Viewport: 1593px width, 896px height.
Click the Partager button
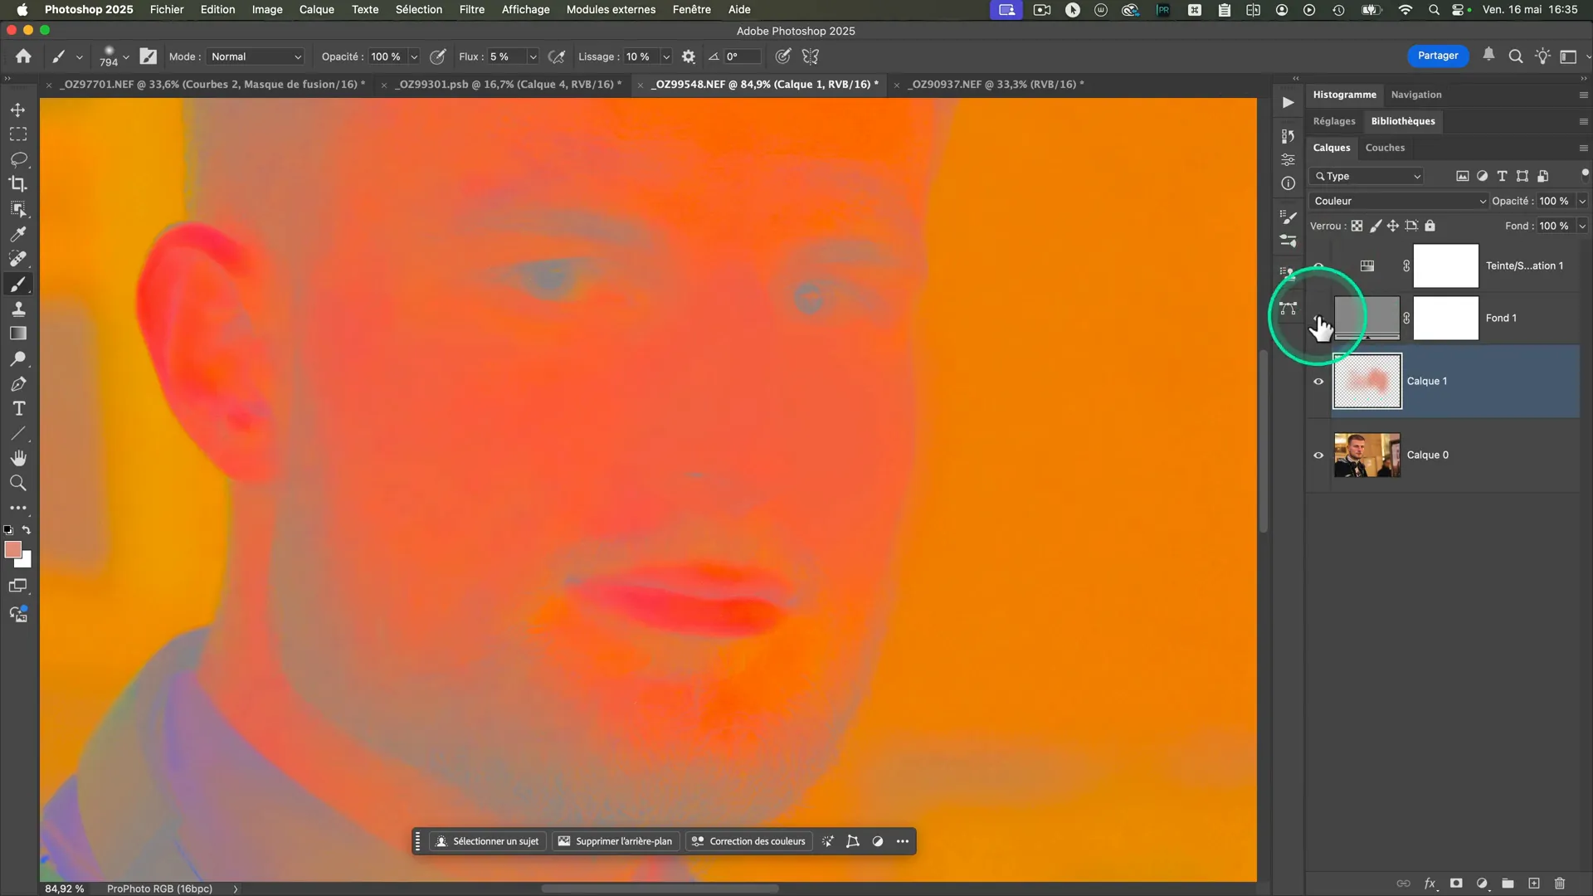pos(1437,56)
